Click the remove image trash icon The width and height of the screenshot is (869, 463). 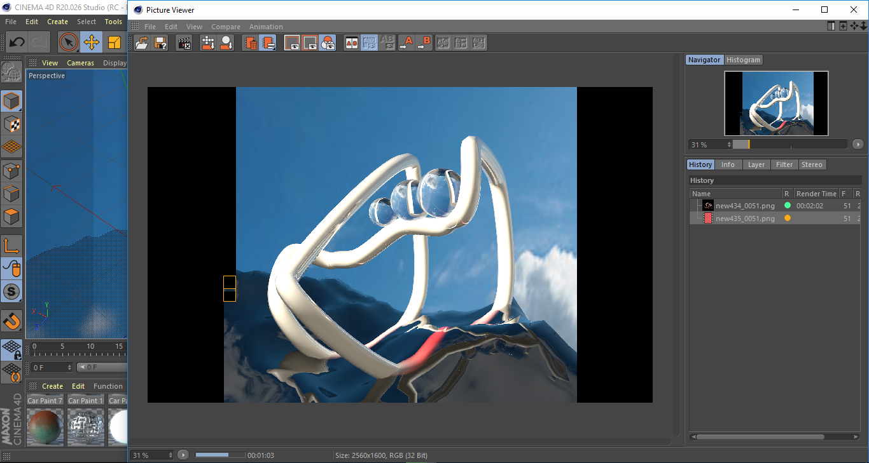[251, 43]
